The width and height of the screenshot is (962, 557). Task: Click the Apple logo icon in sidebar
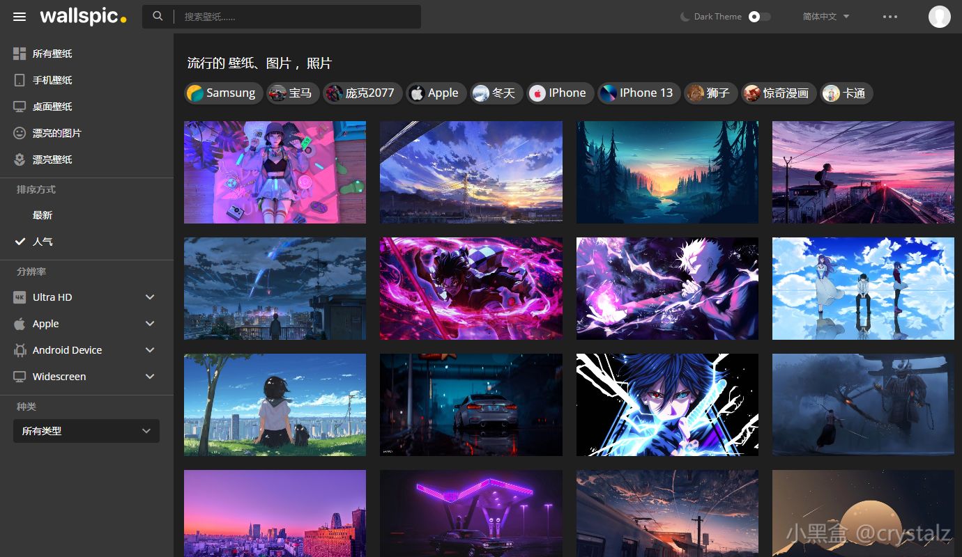click(20, 324)
